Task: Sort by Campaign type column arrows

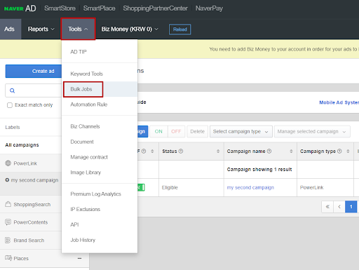Action: [348, 151]
